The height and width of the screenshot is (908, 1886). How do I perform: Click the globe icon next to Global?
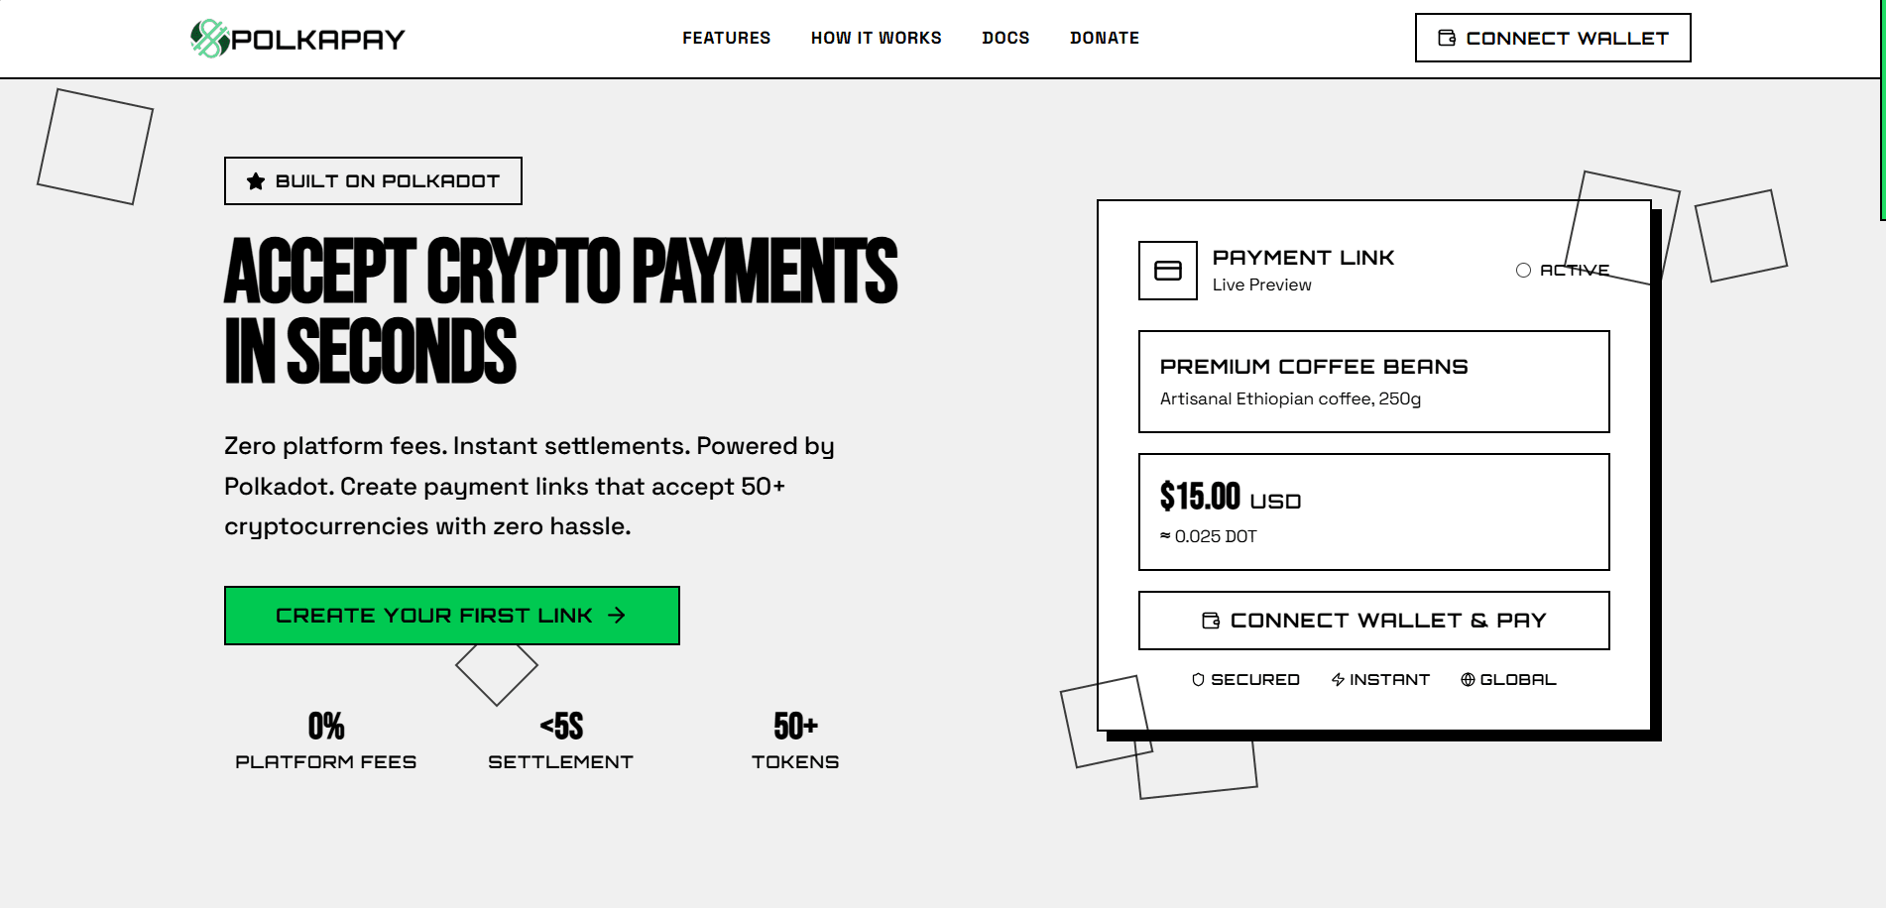coord(1468,680)
